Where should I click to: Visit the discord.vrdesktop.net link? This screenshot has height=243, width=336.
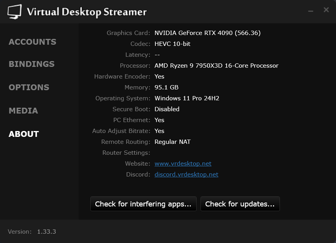(186, 174)
